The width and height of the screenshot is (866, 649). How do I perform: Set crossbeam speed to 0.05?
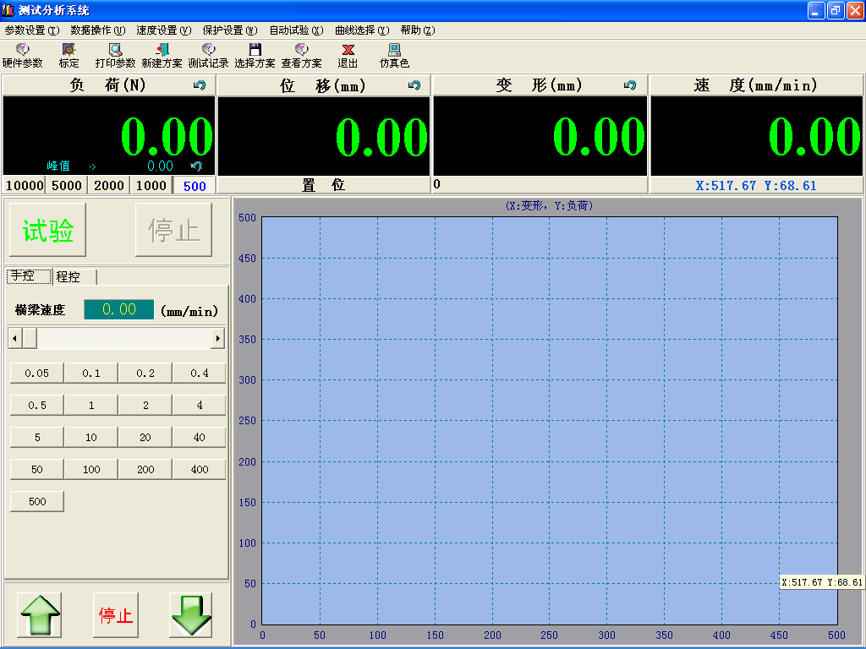pos(37,373)
